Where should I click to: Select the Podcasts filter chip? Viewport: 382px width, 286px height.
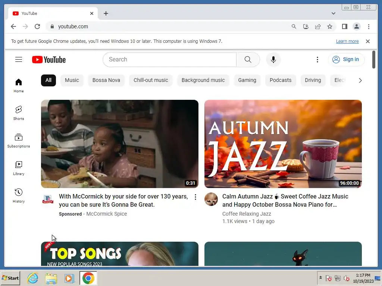click(281, 80)
